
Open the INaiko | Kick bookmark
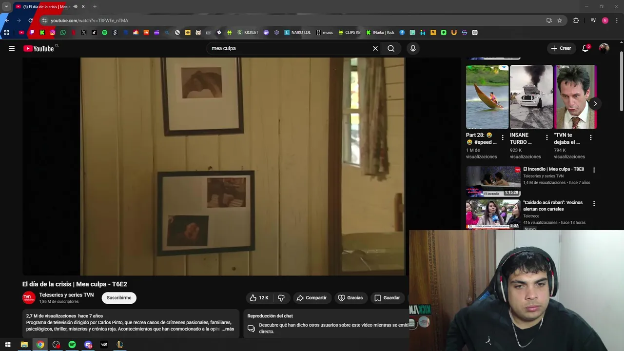click(380, 33)
